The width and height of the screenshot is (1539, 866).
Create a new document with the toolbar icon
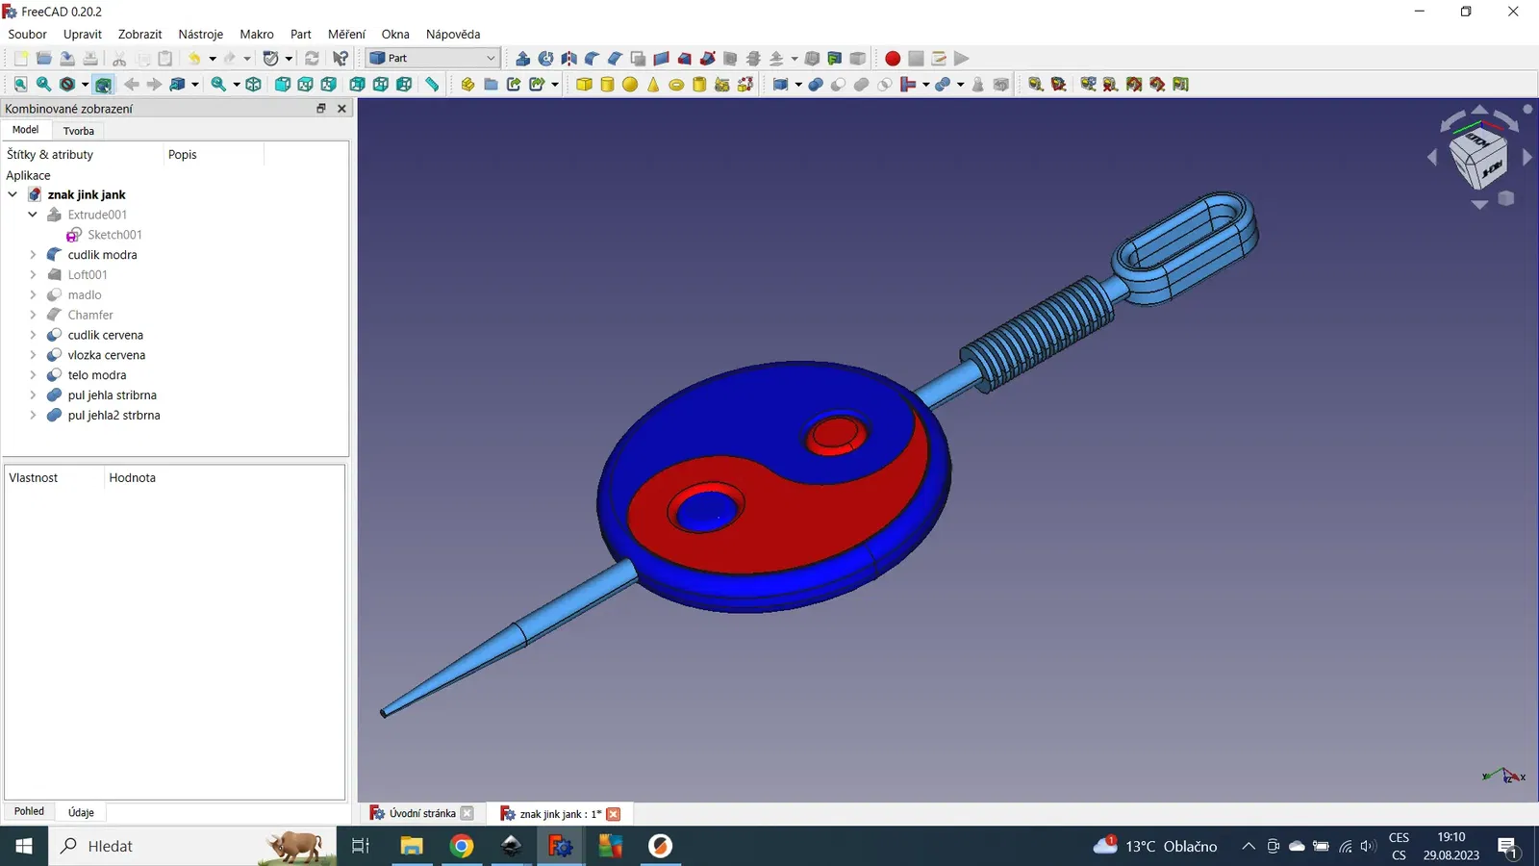tap(21, 59)
